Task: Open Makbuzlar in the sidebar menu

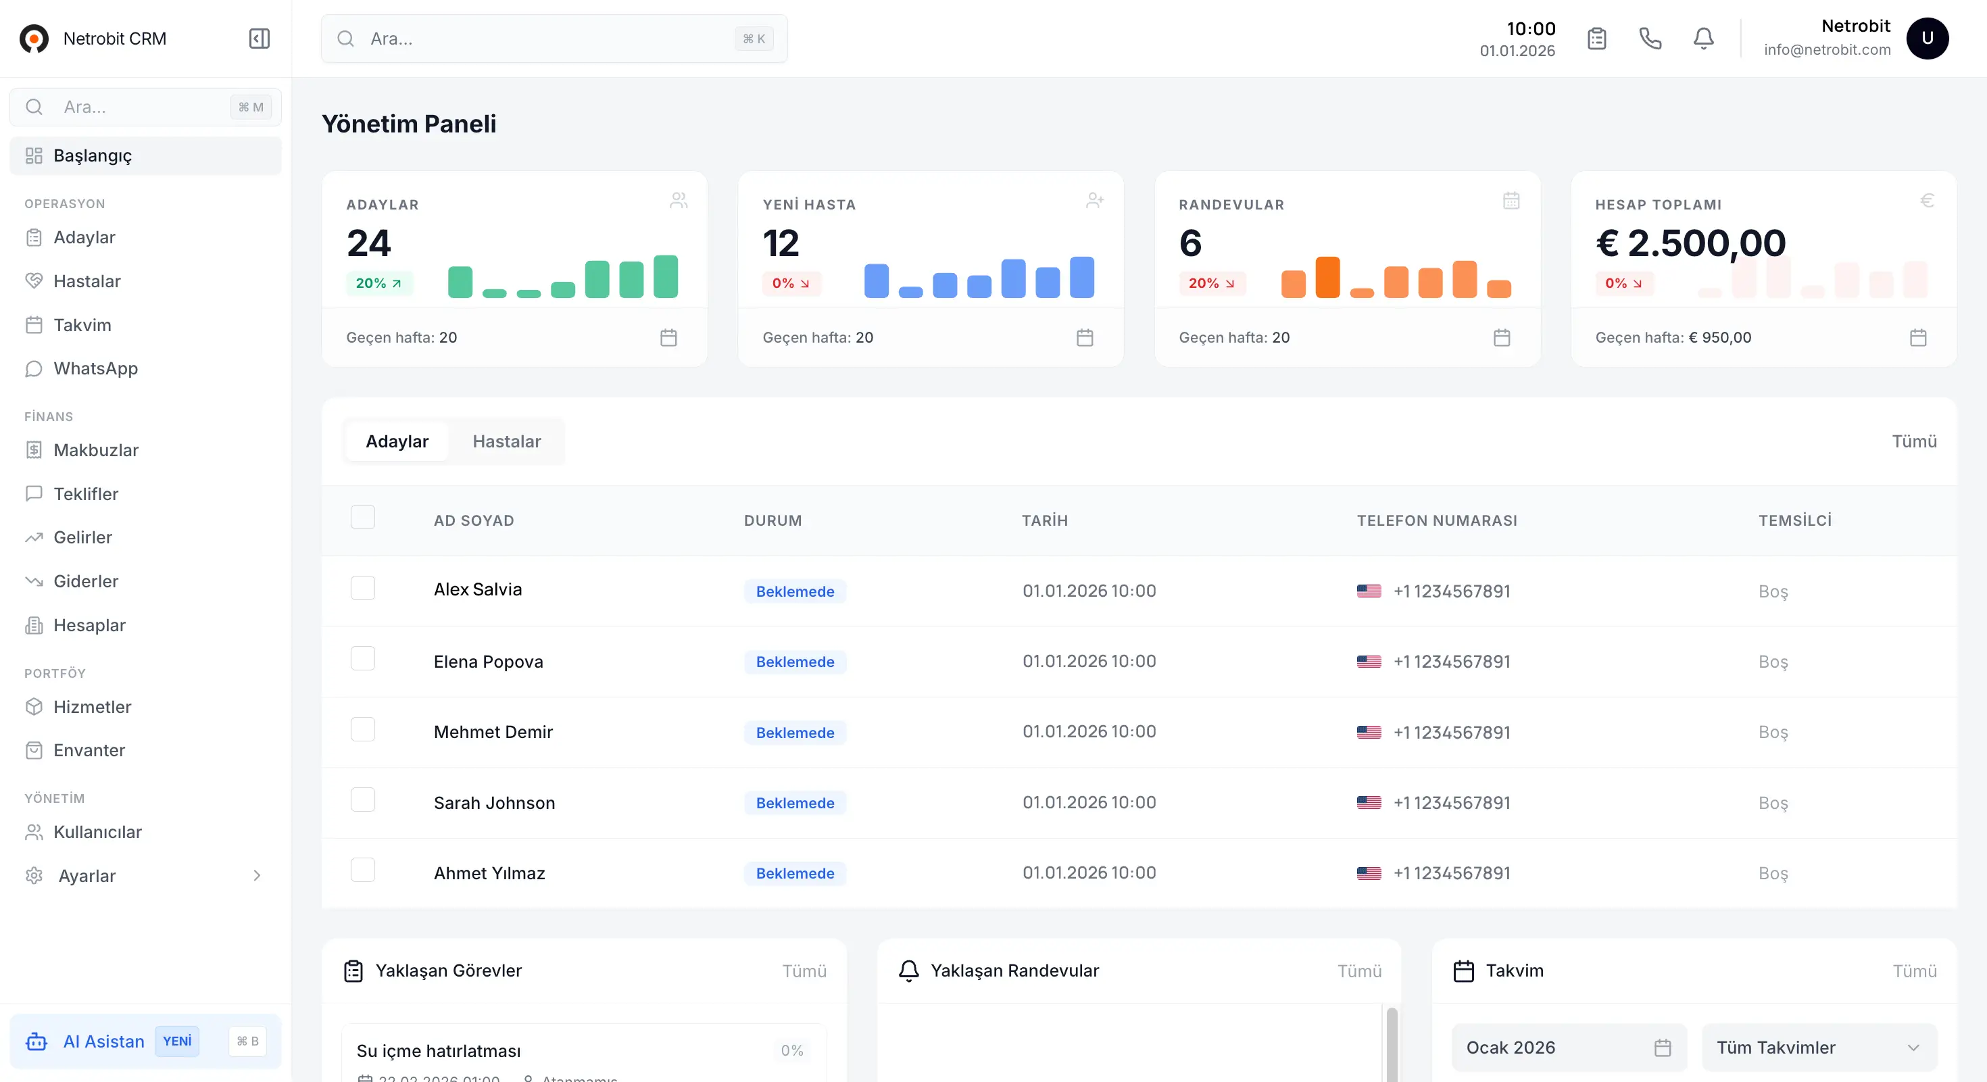Action: coord(96,450)
